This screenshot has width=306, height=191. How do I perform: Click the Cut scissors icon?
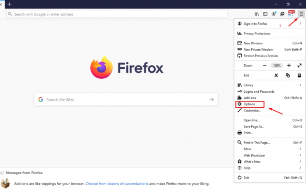[276, 75]
